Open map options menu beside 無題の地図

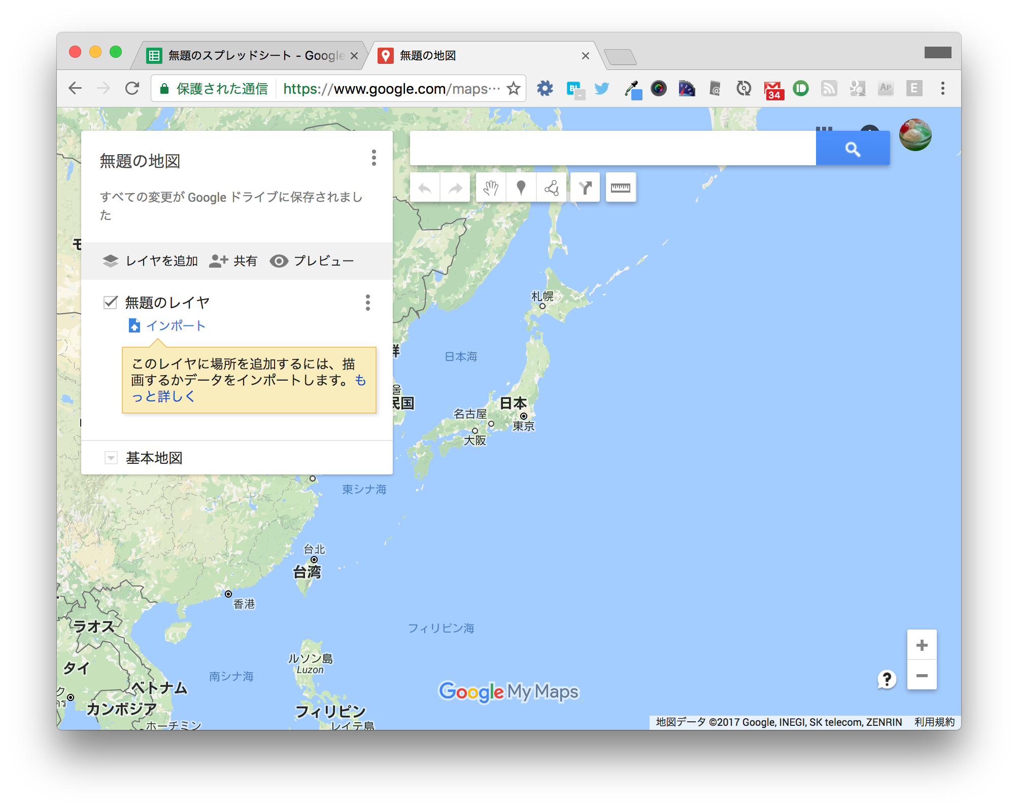374,158
